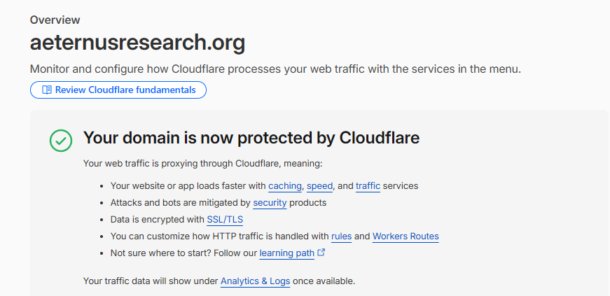The height and width of the screenshot is (296, 610).
Task: Follow the traffic services link
Action: pyautogui.click(x=368, y=186)
